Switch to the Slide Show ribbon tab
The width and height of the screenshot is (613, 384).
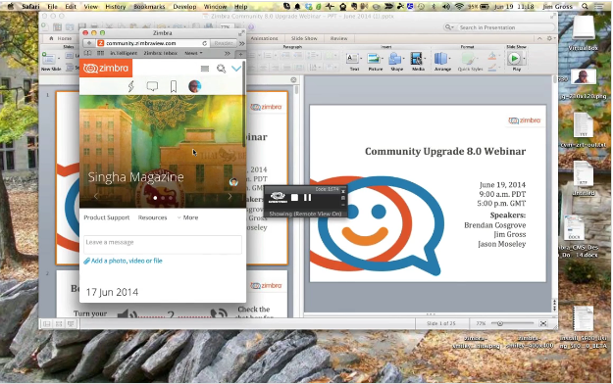304,38
